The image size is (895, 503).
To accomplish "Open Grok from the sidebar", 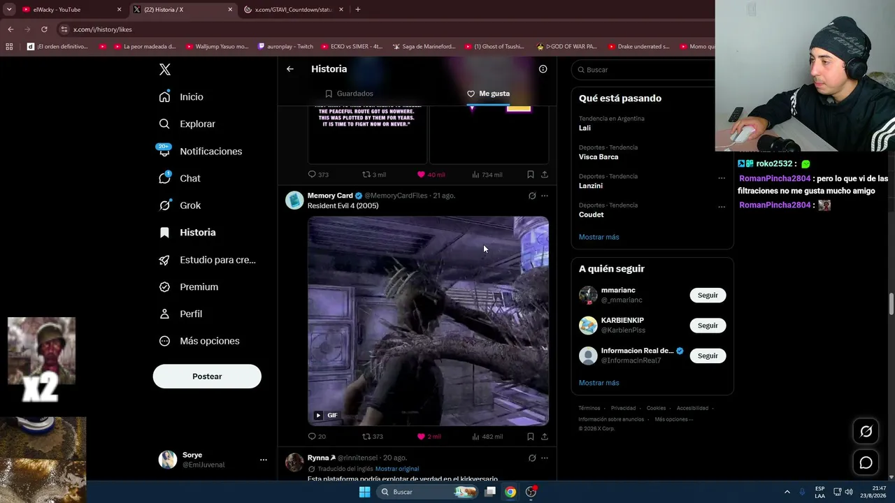I will [180, 205].
